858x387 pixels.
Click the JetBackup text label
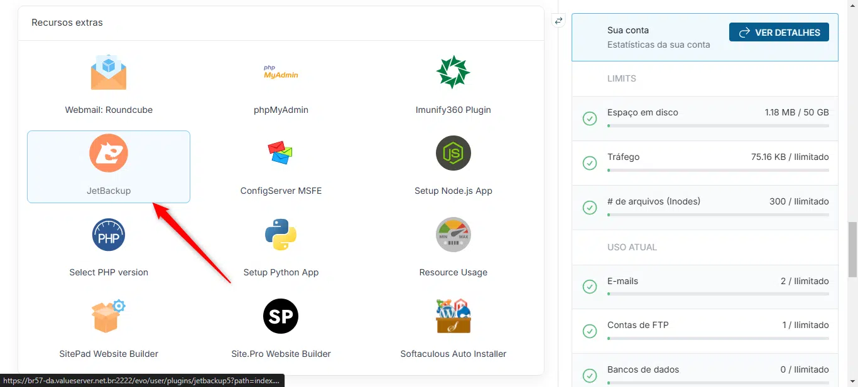pyautogui.click(x=109, y=191)
